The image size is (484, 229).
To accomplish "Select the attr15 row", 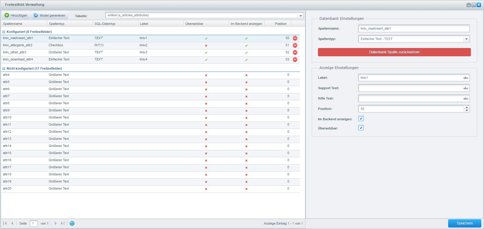I will click(150, 153).
